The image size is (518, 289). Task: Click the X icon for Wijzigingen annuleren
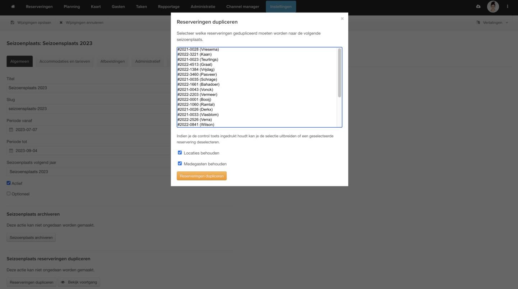pos(61,23)
